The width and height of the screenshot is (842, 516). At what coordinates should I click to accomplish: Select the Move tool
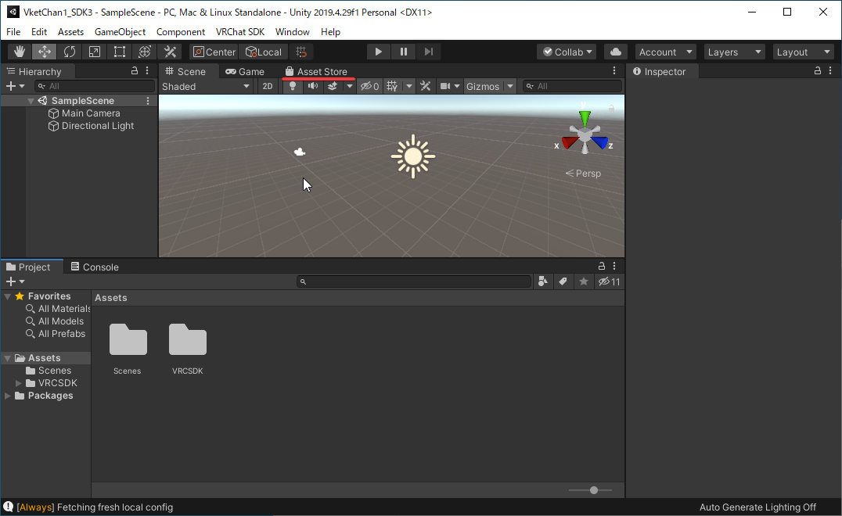coord(44,51)
